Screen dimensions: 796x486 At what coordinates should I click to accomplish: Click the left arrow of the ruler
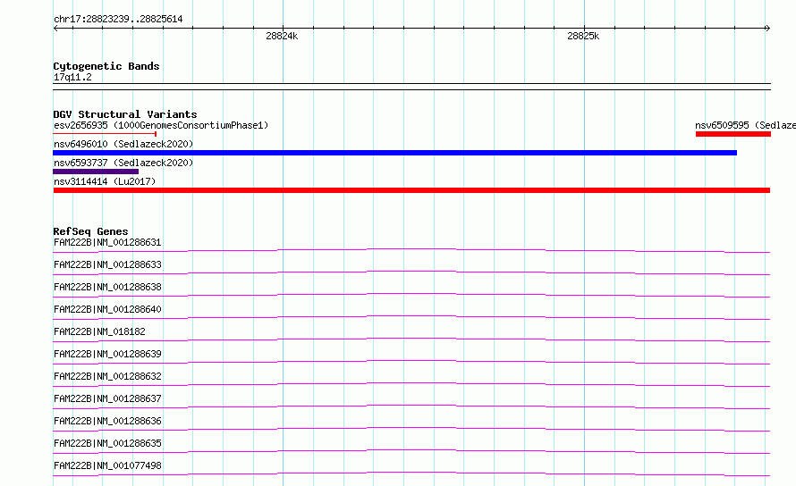click(x=55, y=29)
